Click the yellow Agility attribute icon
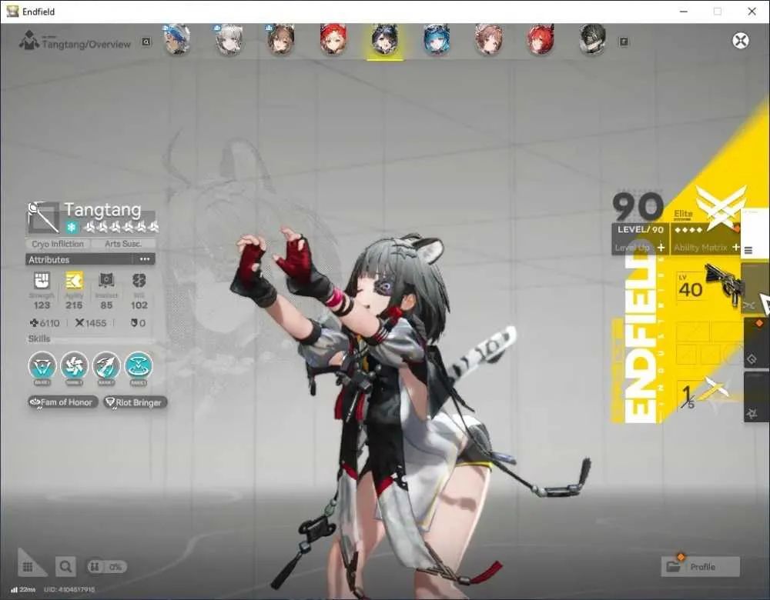770x600 pixels. (74, 281)
